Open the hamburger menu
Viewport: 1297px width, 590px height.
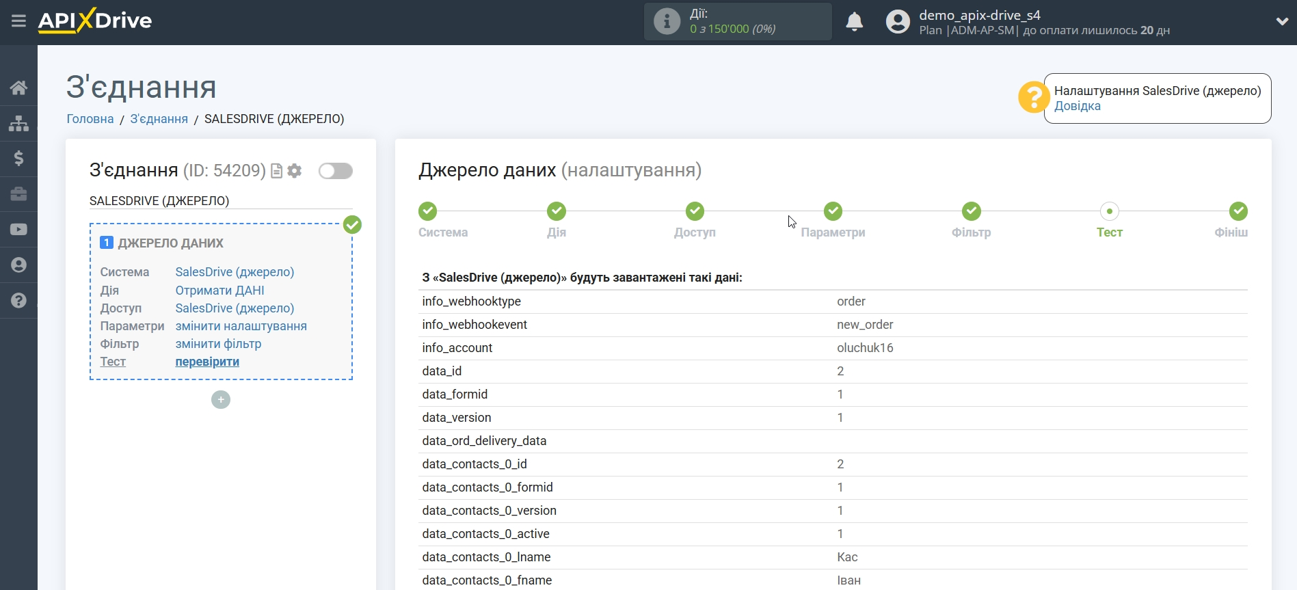click(x=18, y=21)
